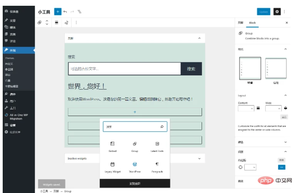Click the Group block type icon in toolbar
Image resolution: width=296 pixels, height=193 pixels.
[x=39, y=23]
